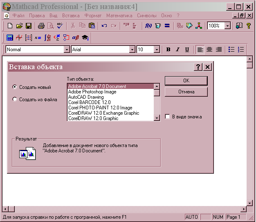
Task: Toggle align left text button
Action: click(x=200, y=50)
